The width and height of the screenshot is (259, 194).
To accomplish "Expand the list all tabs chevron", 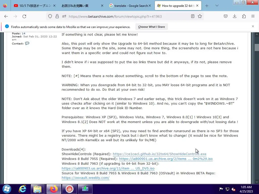I will (x=217, y=6).
